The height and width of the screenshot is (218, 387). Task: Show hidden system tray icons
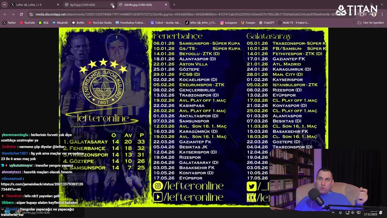coord(333,213)
